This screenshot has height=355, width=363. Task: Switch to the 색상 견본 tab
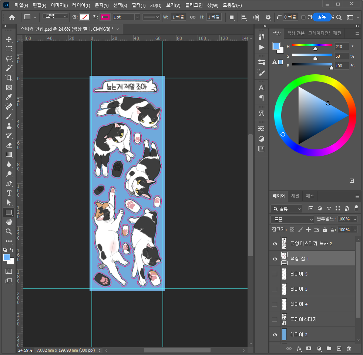(295, 33)
